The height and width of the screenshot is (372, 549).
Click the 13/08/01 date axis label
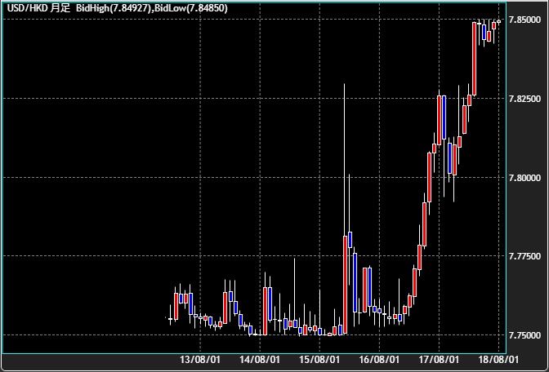click(x=200, y=360)
